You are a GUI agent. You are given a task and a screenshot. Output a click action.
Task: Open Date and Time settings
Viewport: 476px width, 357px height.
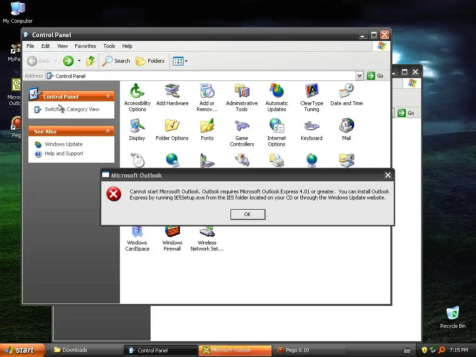pos(346,94)
